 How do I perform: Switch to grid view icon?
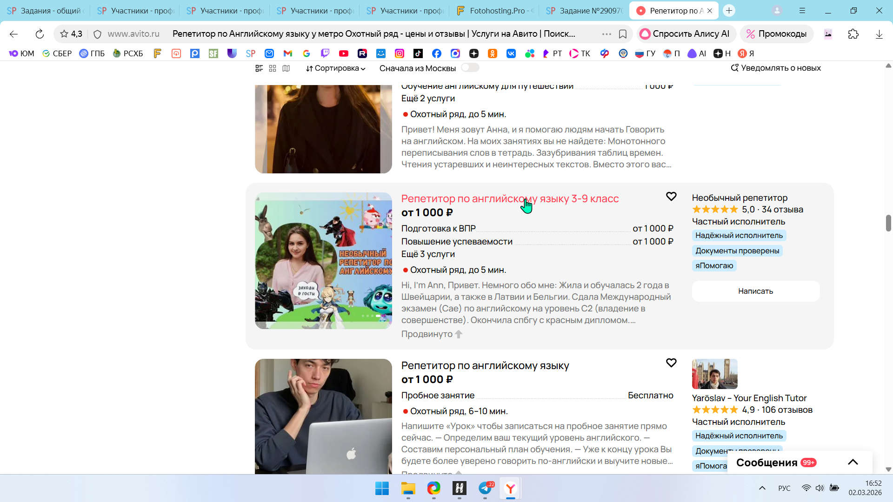273,68
